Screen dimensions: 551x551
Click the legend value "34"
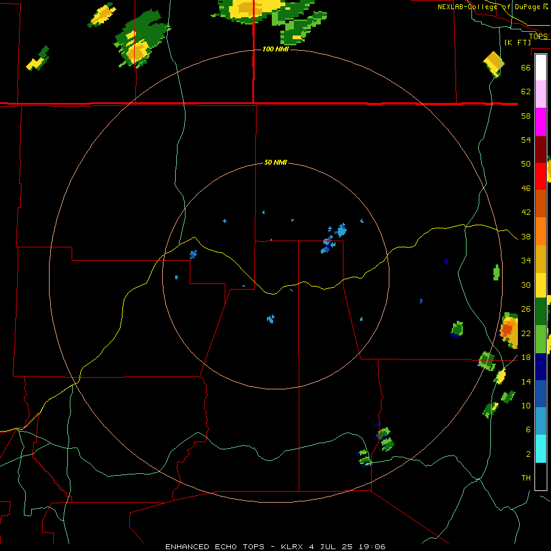526,261
